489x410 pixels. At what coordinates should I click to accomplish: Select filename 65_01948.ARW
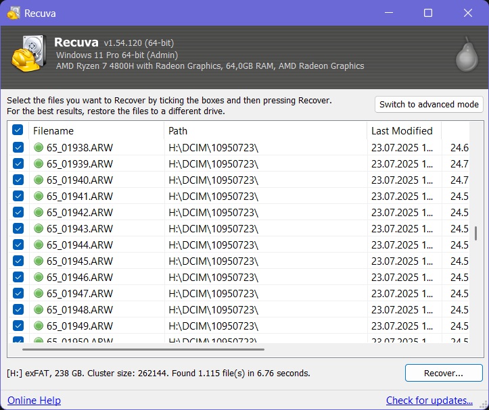click(80, 309)
